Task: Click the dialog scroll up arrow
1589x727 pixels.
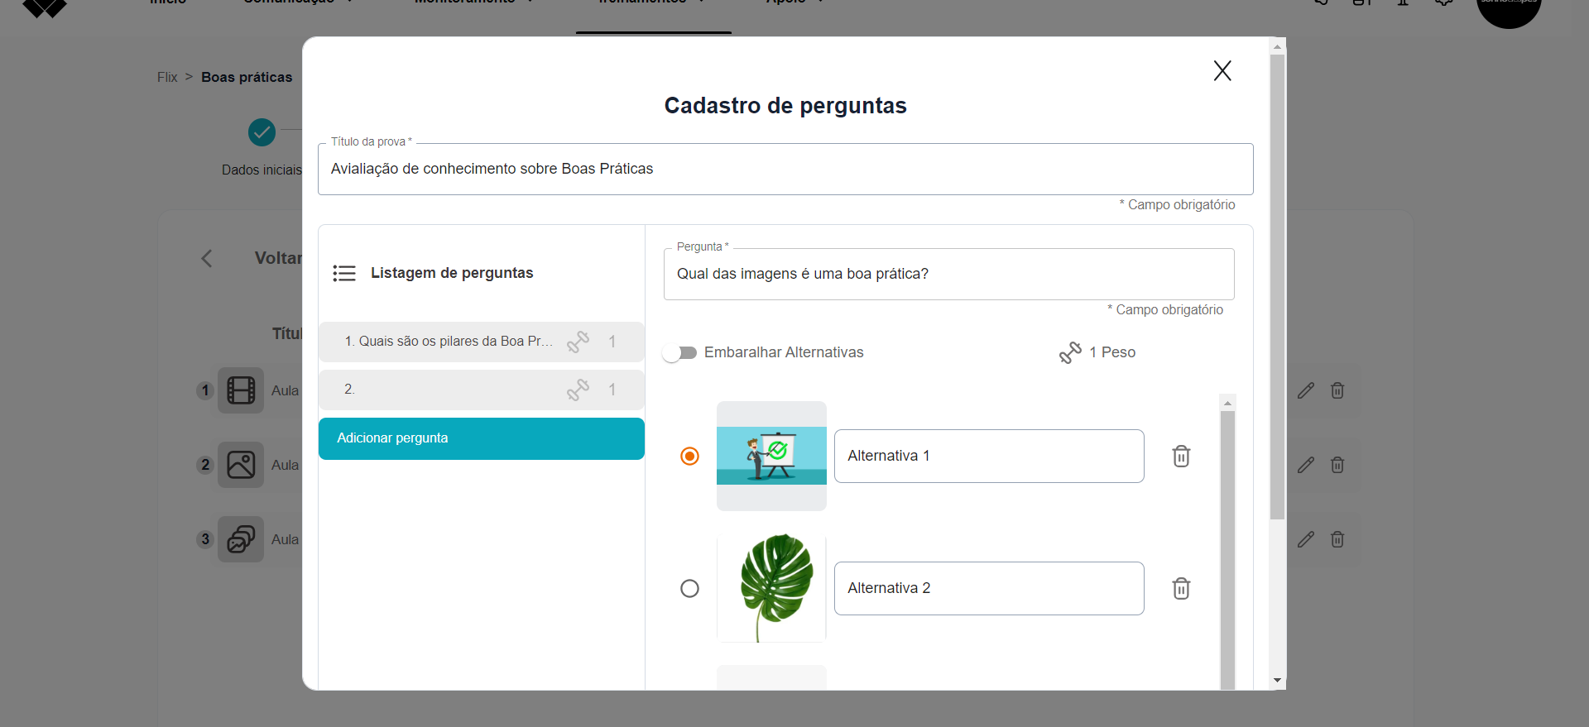Action: click(x=1278, y=46)
